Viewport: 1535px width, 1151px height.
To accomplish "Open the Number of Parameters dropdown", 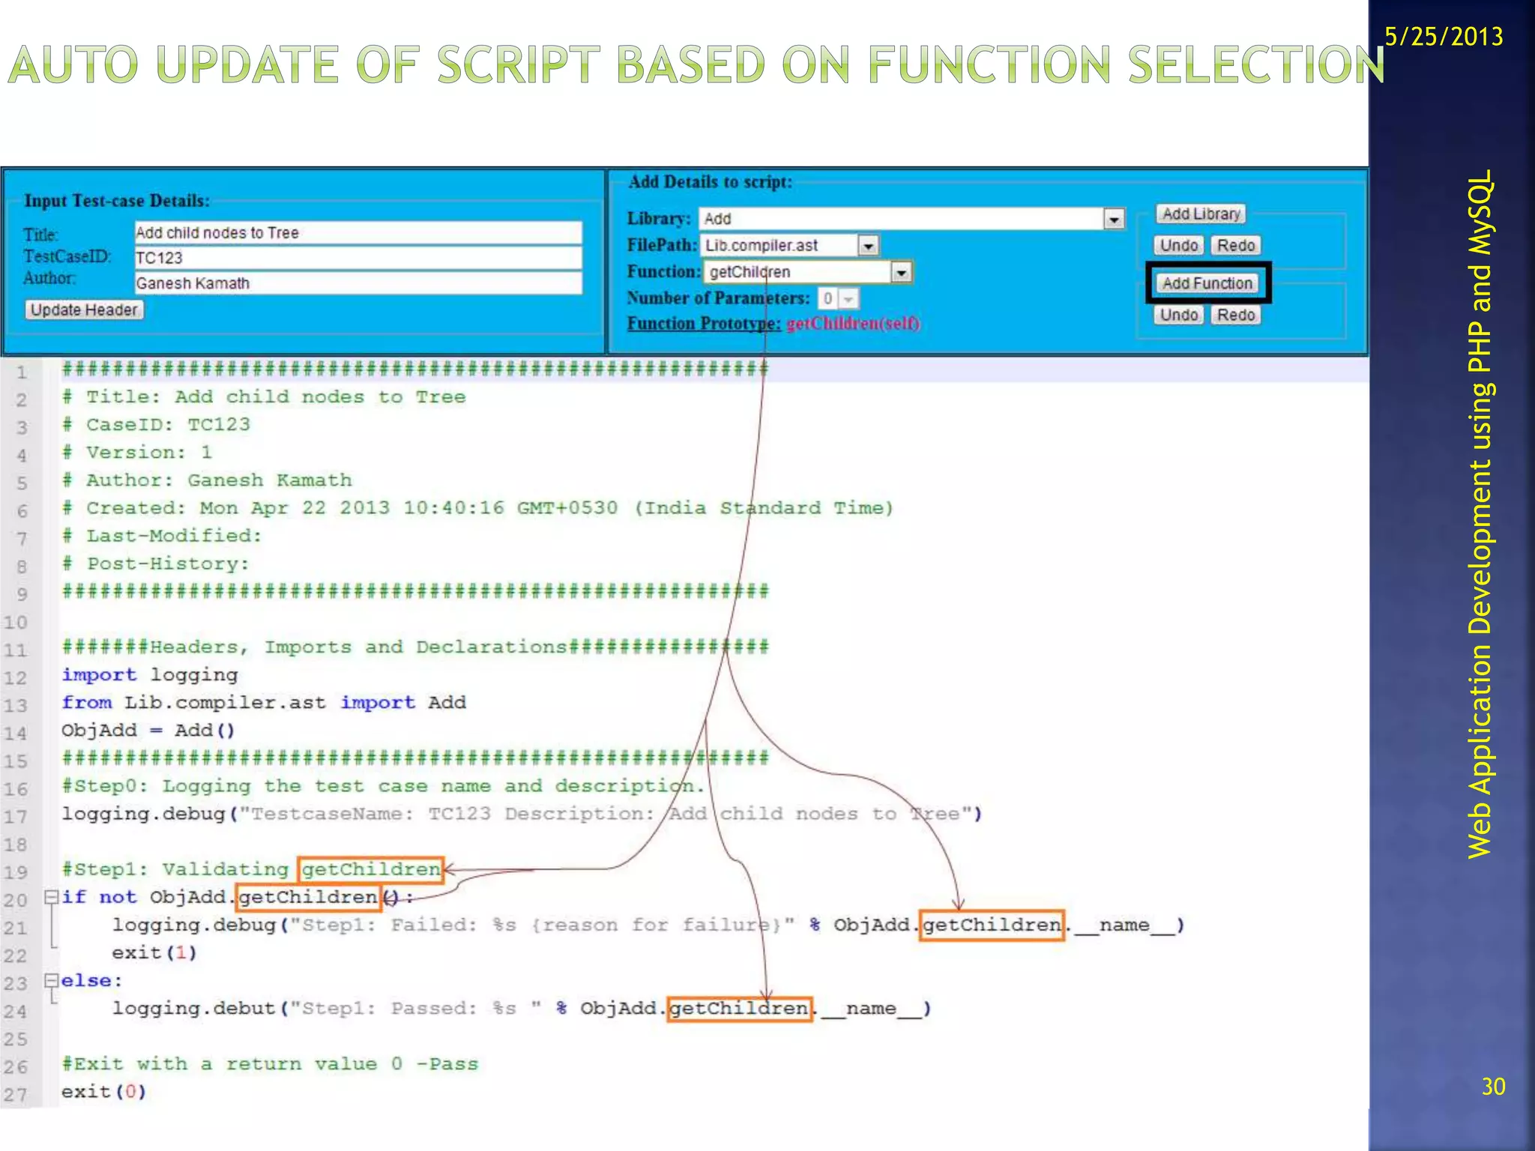I will [838, 298].
